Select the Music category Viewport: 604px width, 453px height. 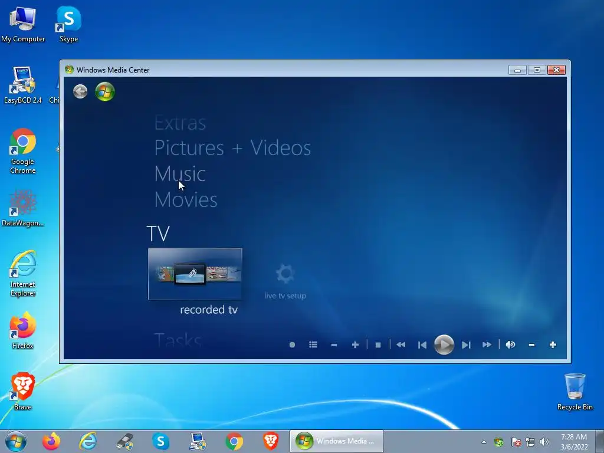coord(180,174)
